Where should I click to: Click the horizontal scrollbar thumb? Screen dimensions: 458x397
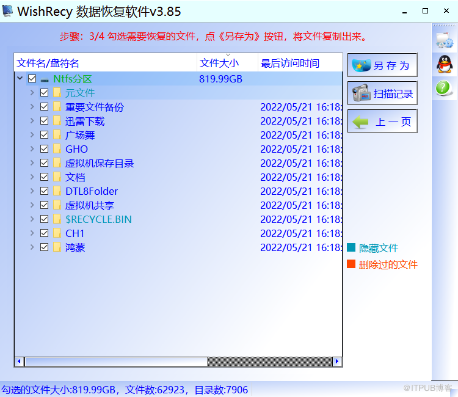pyautogui.click(x=116, y=362)
